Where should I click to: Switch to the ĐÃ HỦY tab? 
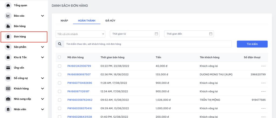[110, 21]
